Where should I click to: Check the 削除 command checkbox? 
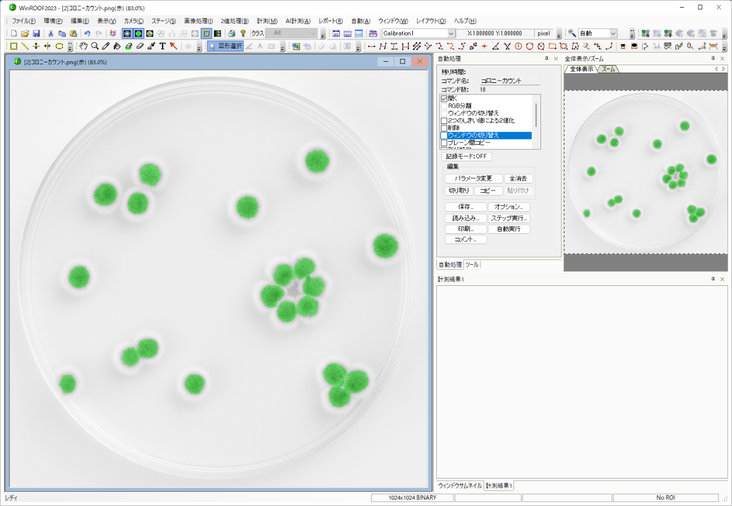(444, 128)
